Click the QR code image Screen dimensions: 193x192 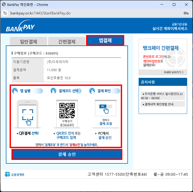point(67,110)
